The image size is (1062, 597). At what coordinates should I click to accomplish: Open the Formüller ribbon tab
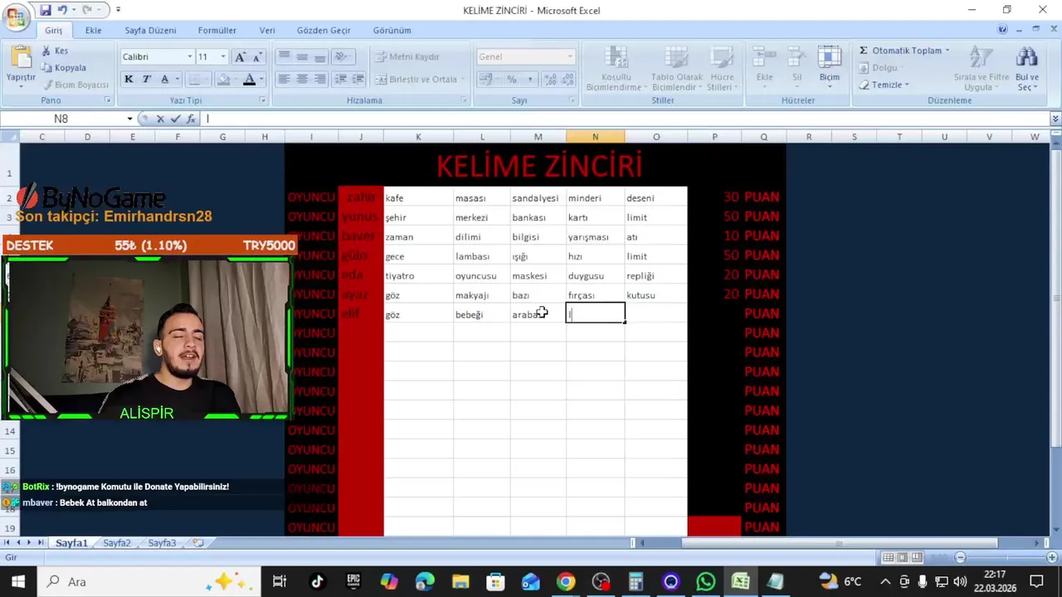(217, 30)
